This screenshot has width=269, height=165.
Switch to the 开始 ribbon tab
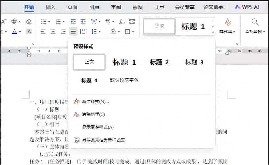pyautogui.click(x=29, y=7)
